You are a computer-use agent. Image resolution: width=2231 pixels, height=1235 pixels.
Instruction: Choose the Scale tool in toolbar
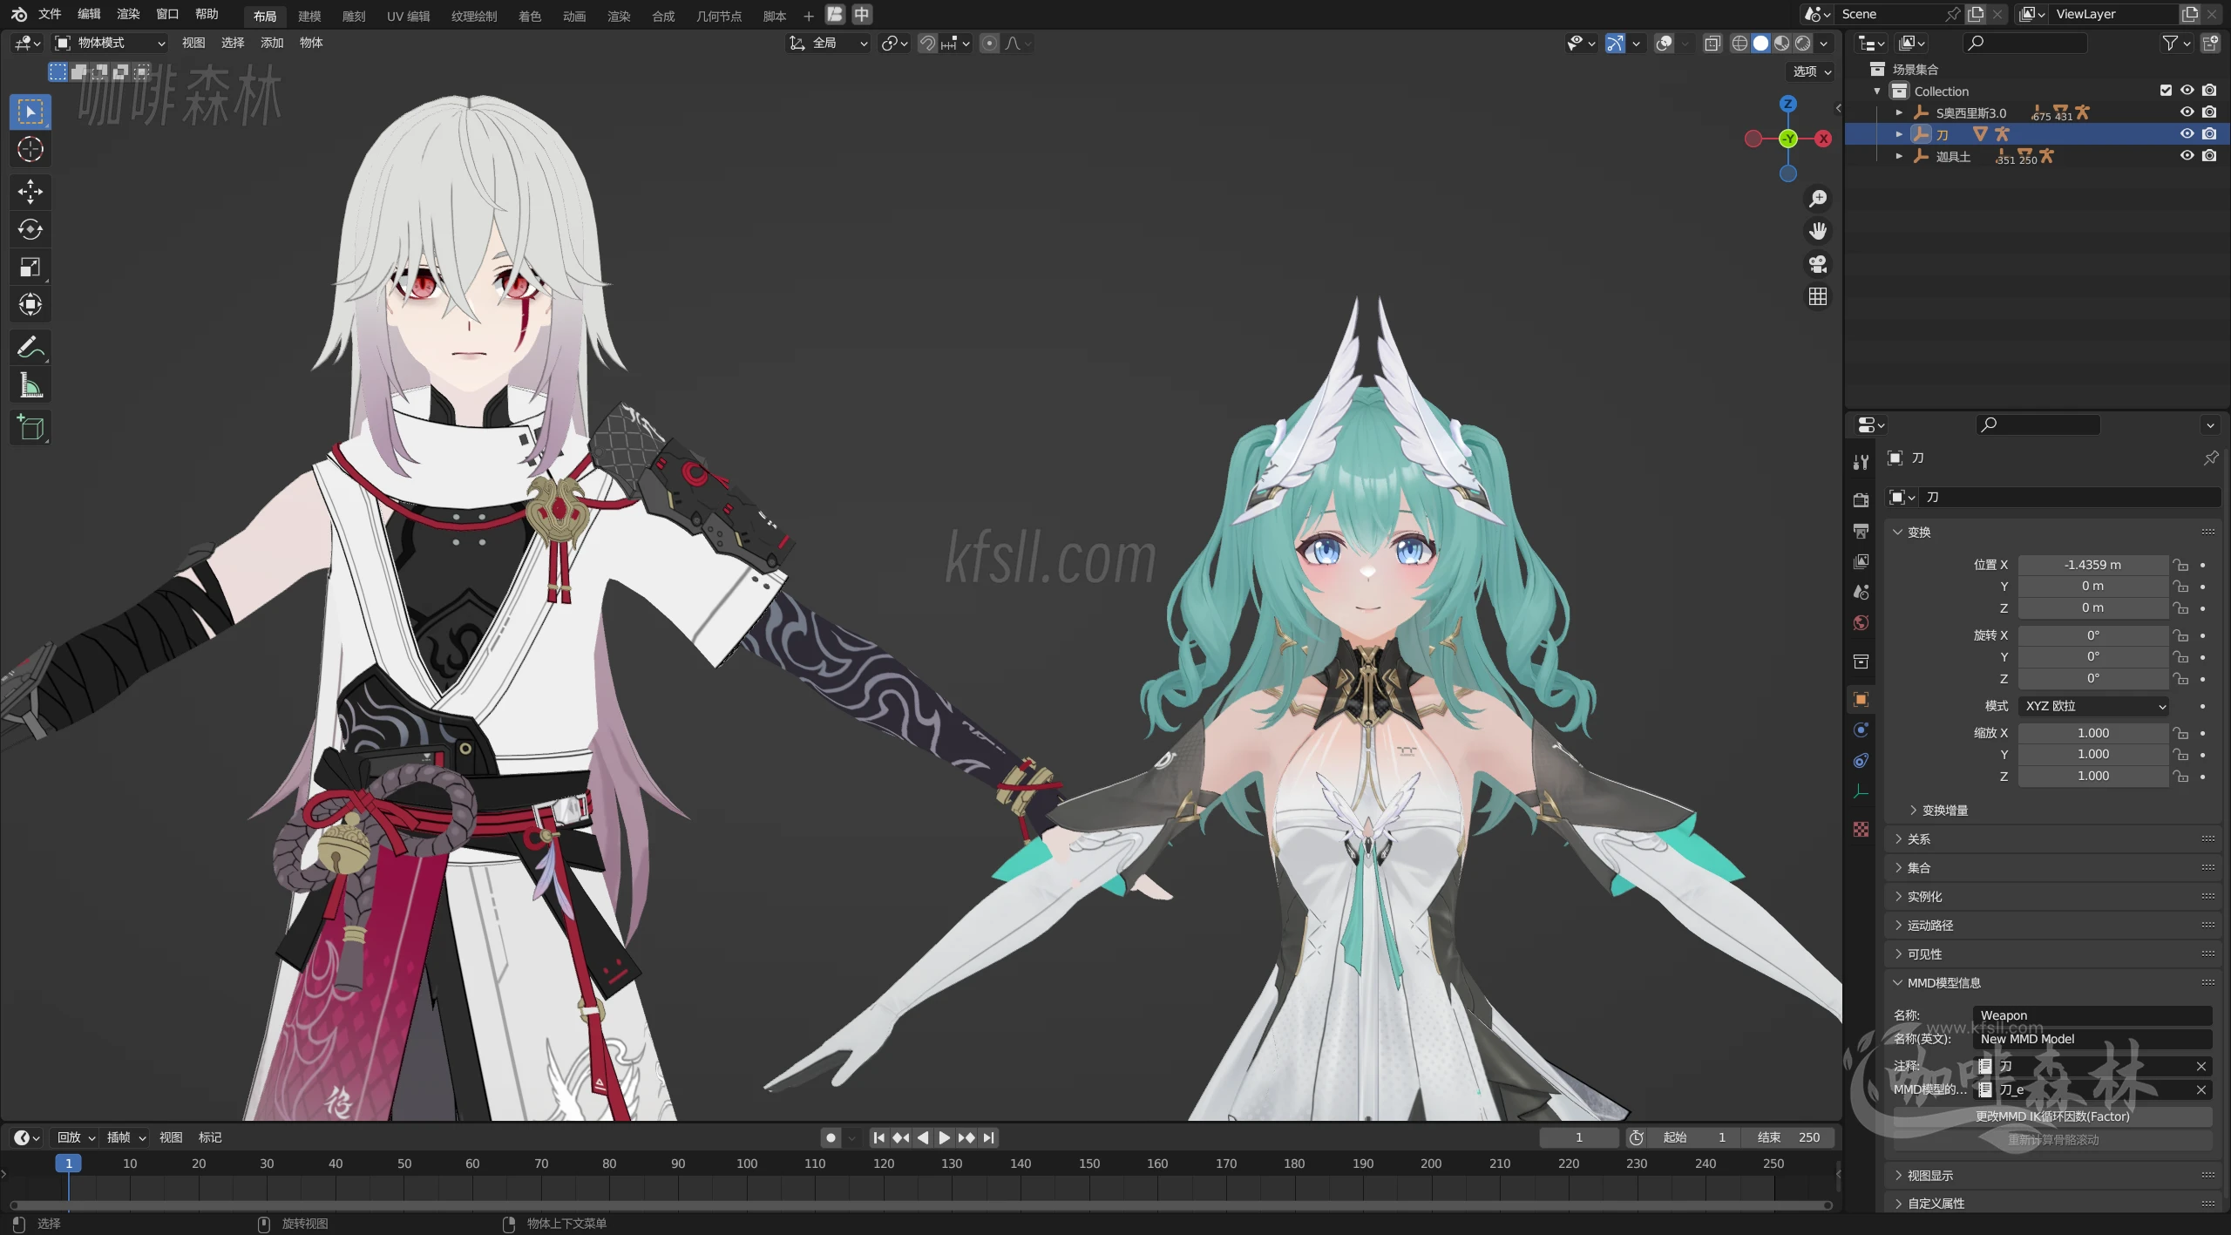(31, 267)
